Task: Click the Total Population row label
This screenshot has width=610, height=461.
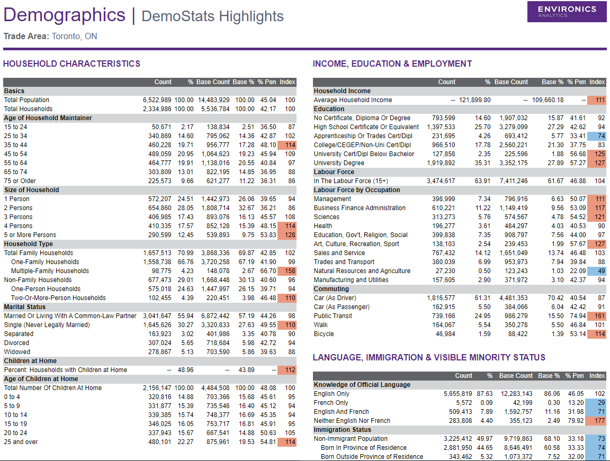Action: pyautogui.click(x=26, y=100)
